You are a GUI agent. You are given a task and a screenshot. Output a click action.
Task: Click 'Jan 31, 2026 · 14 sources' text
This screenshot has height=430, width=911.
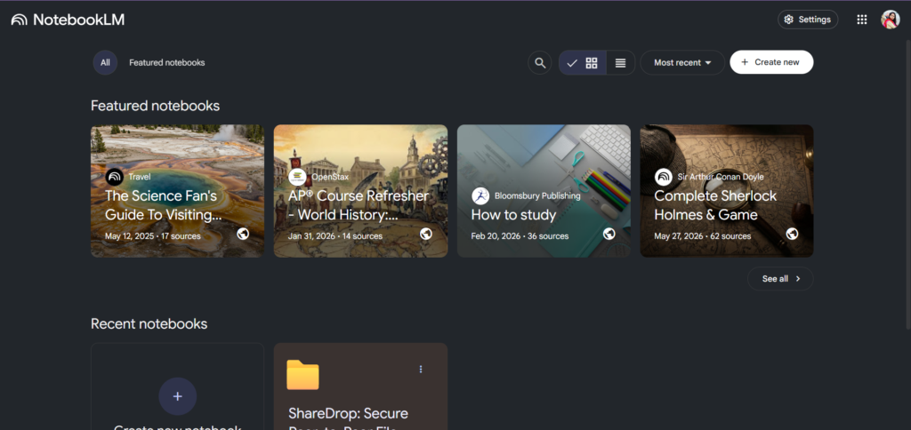click(335, 236)
